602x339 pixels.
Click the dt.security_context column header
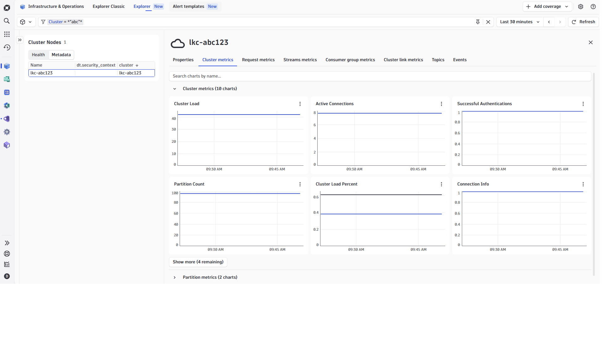[96, 65]
